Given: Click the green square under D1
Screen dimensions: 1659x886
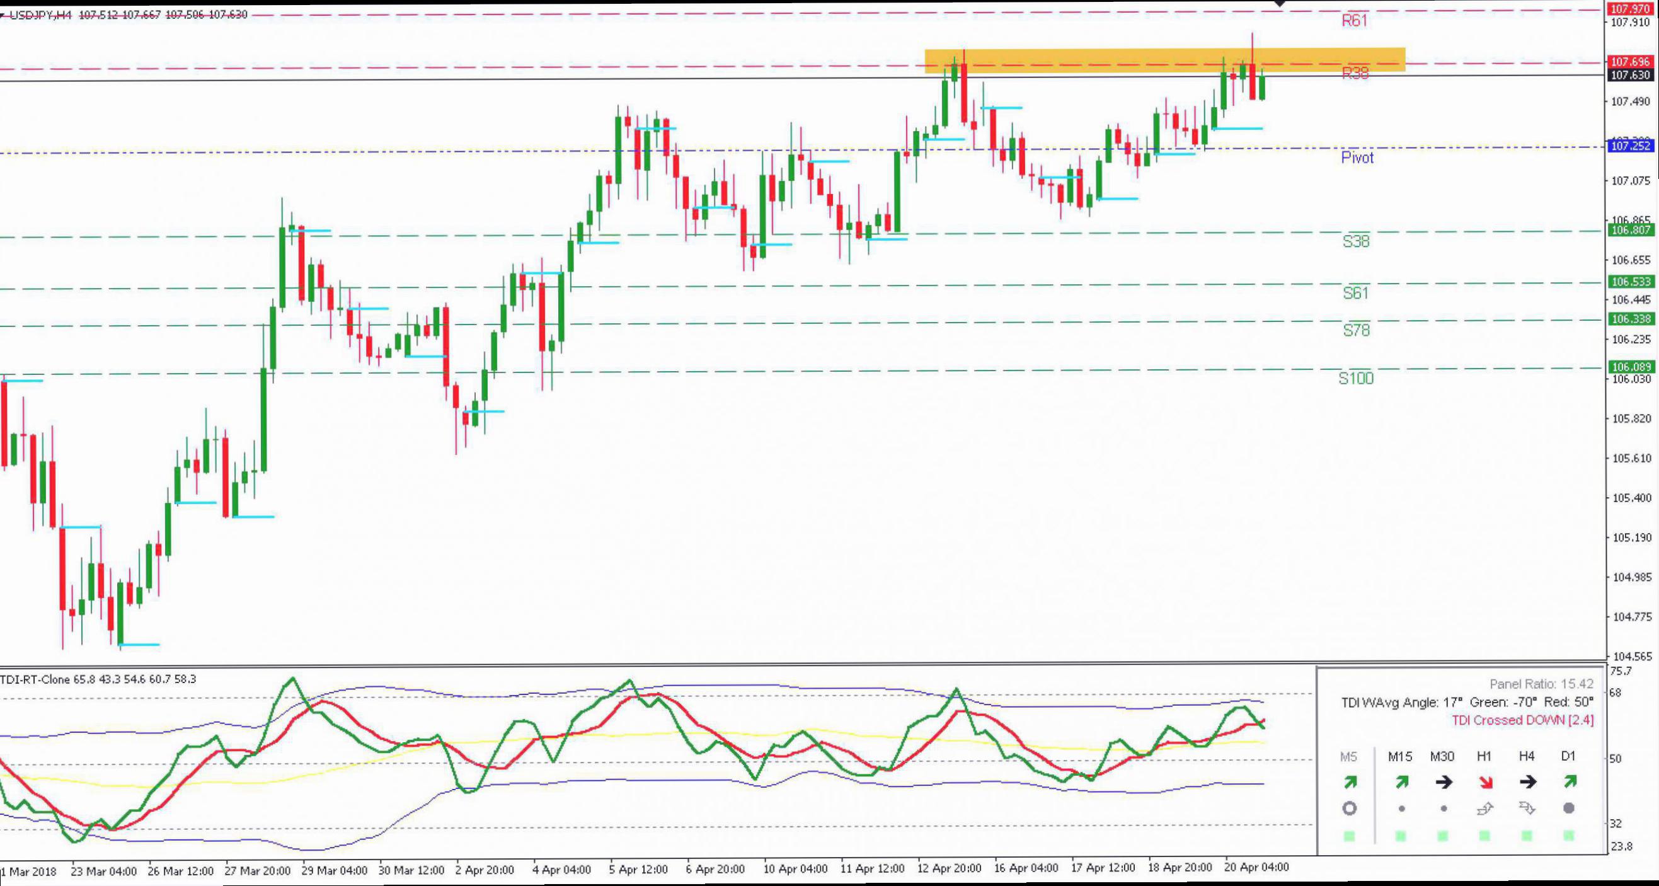Looking at the screenshot, I should (1569, 836).
